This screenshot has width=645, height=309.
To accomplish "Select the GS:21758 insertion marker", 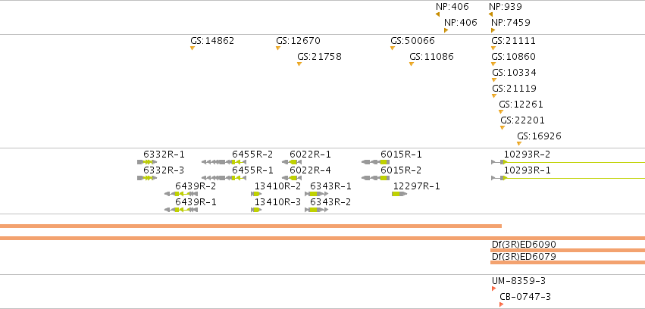I will [x=299, y=64].
